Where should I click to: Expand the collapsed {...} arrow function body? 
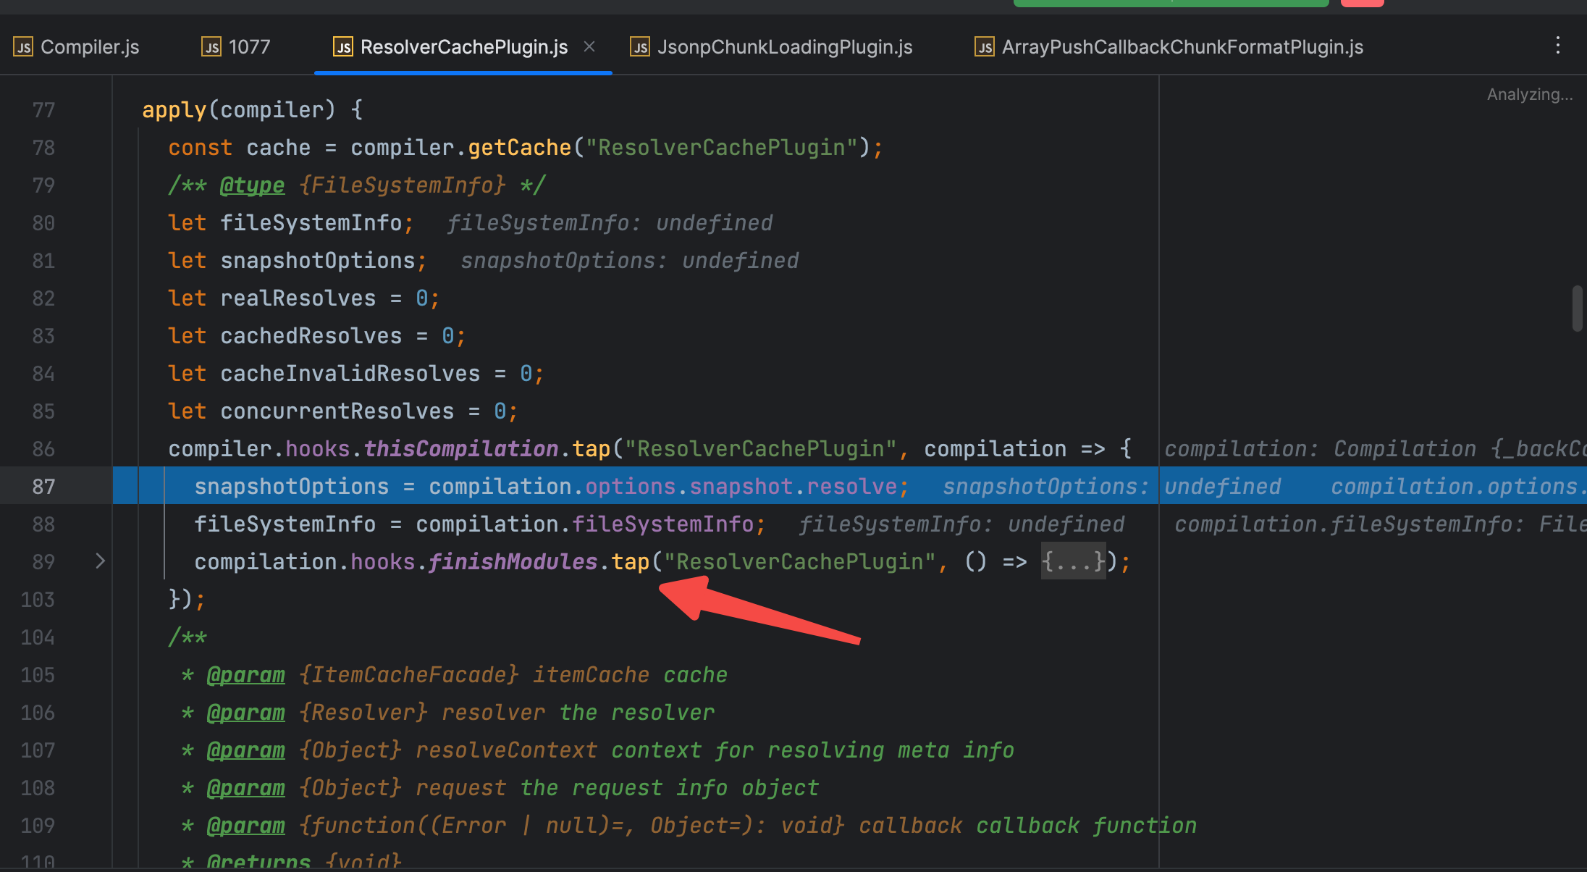coord(1073,561)
